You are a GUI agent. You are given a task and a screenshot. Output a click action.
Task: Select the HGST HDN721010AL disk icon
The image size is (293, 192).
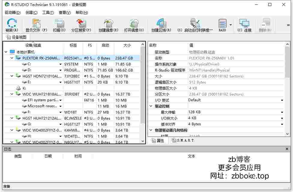tap(18, 76)
